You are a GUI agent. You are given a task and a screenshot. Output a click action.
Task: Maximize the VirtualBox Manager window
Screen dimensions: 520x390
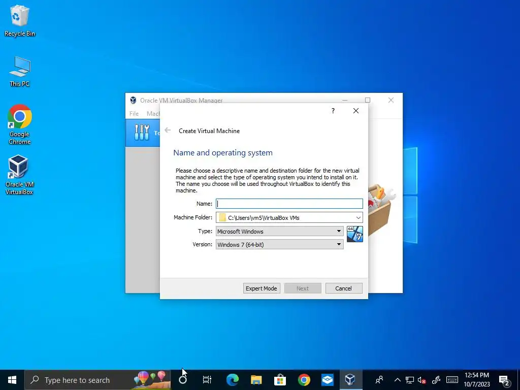pyautogui.click(x=368, y=100)
